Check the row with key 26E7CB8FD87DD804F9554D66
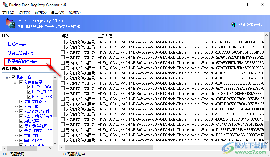The width and height of the screenshot is (270, 157). pyautogui.click(x=63, y=52)
